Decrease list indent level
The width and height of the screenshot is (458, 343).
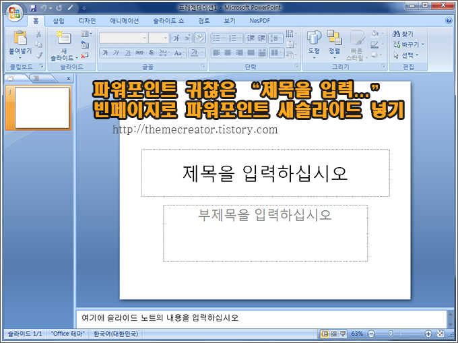(x=251, y=38)
